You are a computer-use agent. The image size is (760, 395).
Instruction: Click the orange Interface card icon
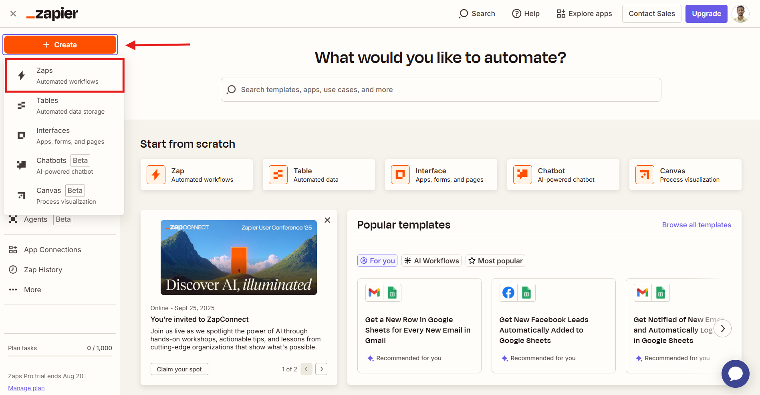[x=400, y=174]
